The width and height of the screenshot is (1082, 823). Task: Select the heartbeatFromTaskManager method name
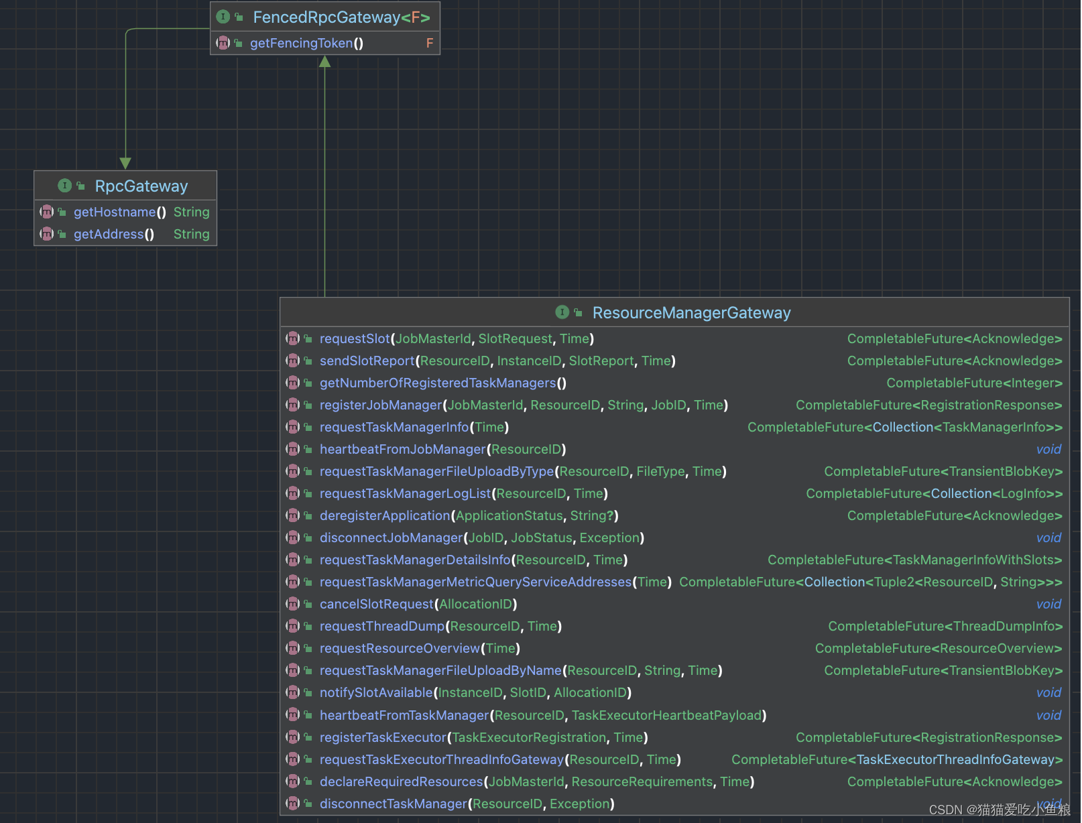click(x=404, y=716)
